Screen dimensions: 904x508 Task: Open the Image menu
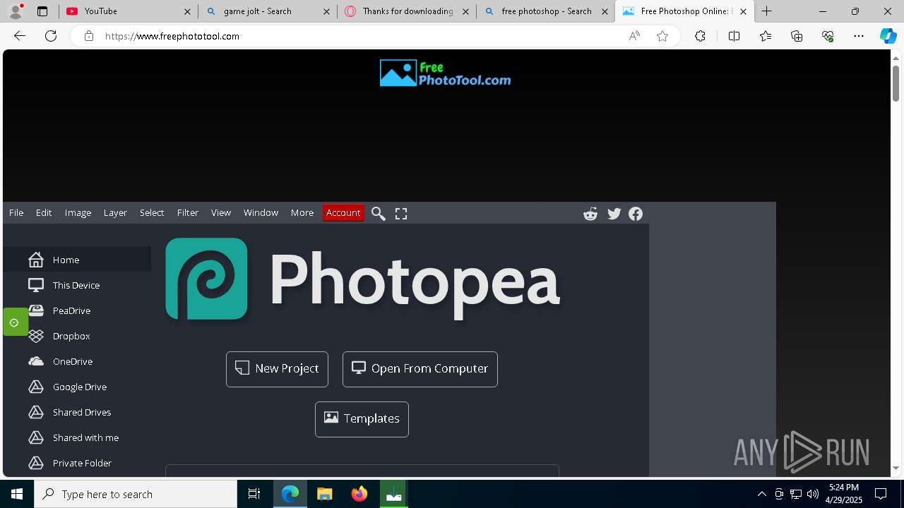tap(78, 212)
